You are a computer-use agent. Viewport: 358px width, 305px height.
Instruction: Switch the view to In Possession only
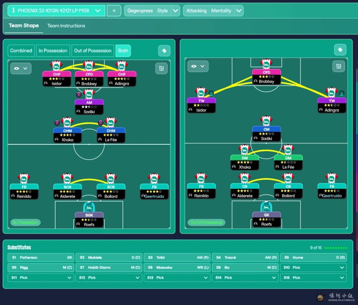pyautogui.click(x=53, y=51)
